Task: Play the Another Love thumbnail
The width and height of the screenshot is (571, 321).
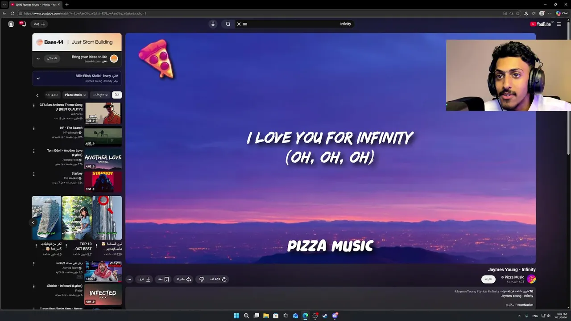Action: 103,159
